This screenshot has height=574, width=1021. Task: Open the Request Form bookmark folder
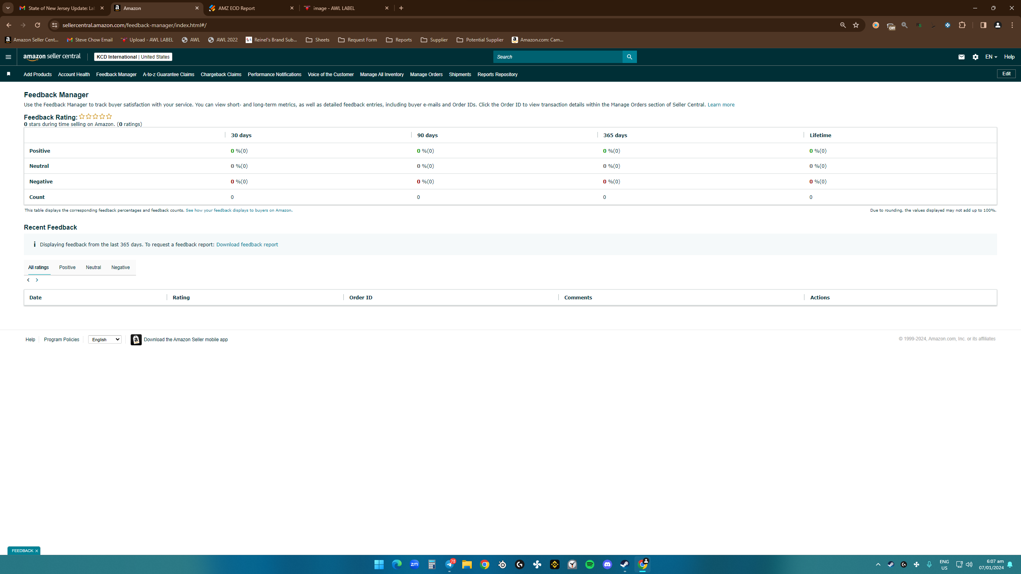click(x=357, y=40)
